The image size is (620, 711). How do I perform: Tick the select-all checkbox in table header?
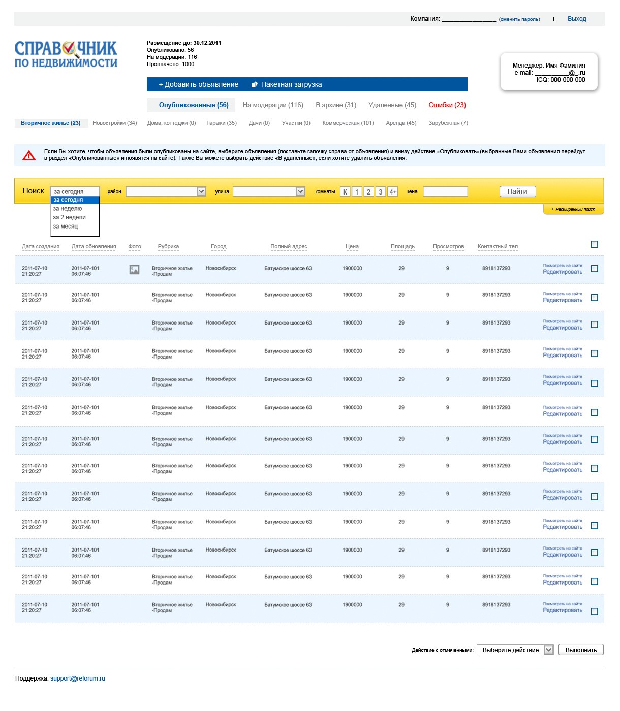click(595, 244)
